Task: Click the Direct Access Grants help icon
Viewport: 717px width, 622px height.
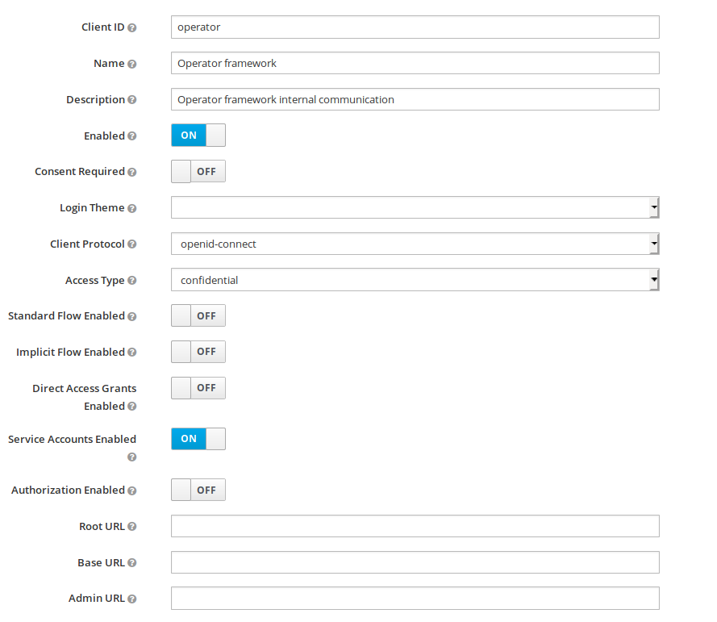Action: [132, 407]
